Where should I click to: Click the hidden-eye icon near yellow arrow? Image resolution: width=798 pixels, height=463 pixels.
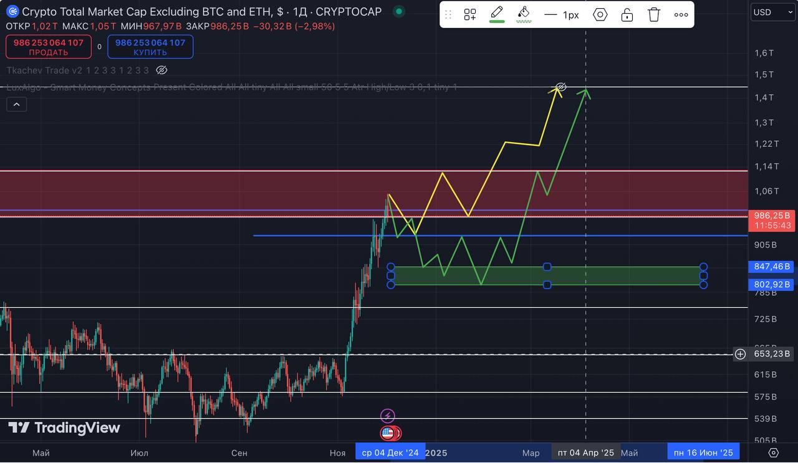[560, 87]
